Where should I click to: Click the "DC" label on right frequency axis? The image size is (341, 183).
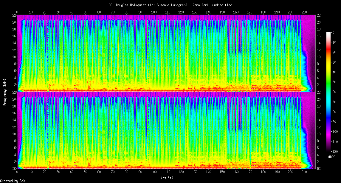pos(319,168)
